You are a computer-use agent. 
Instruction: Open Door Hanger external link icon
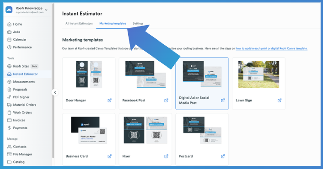click(x=110, y=100)
